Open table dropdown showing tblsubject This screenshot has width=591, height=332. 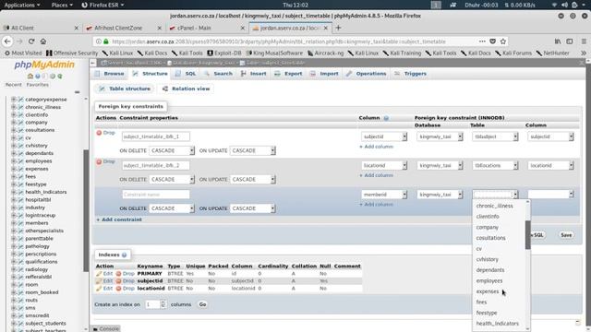point(495,136)
